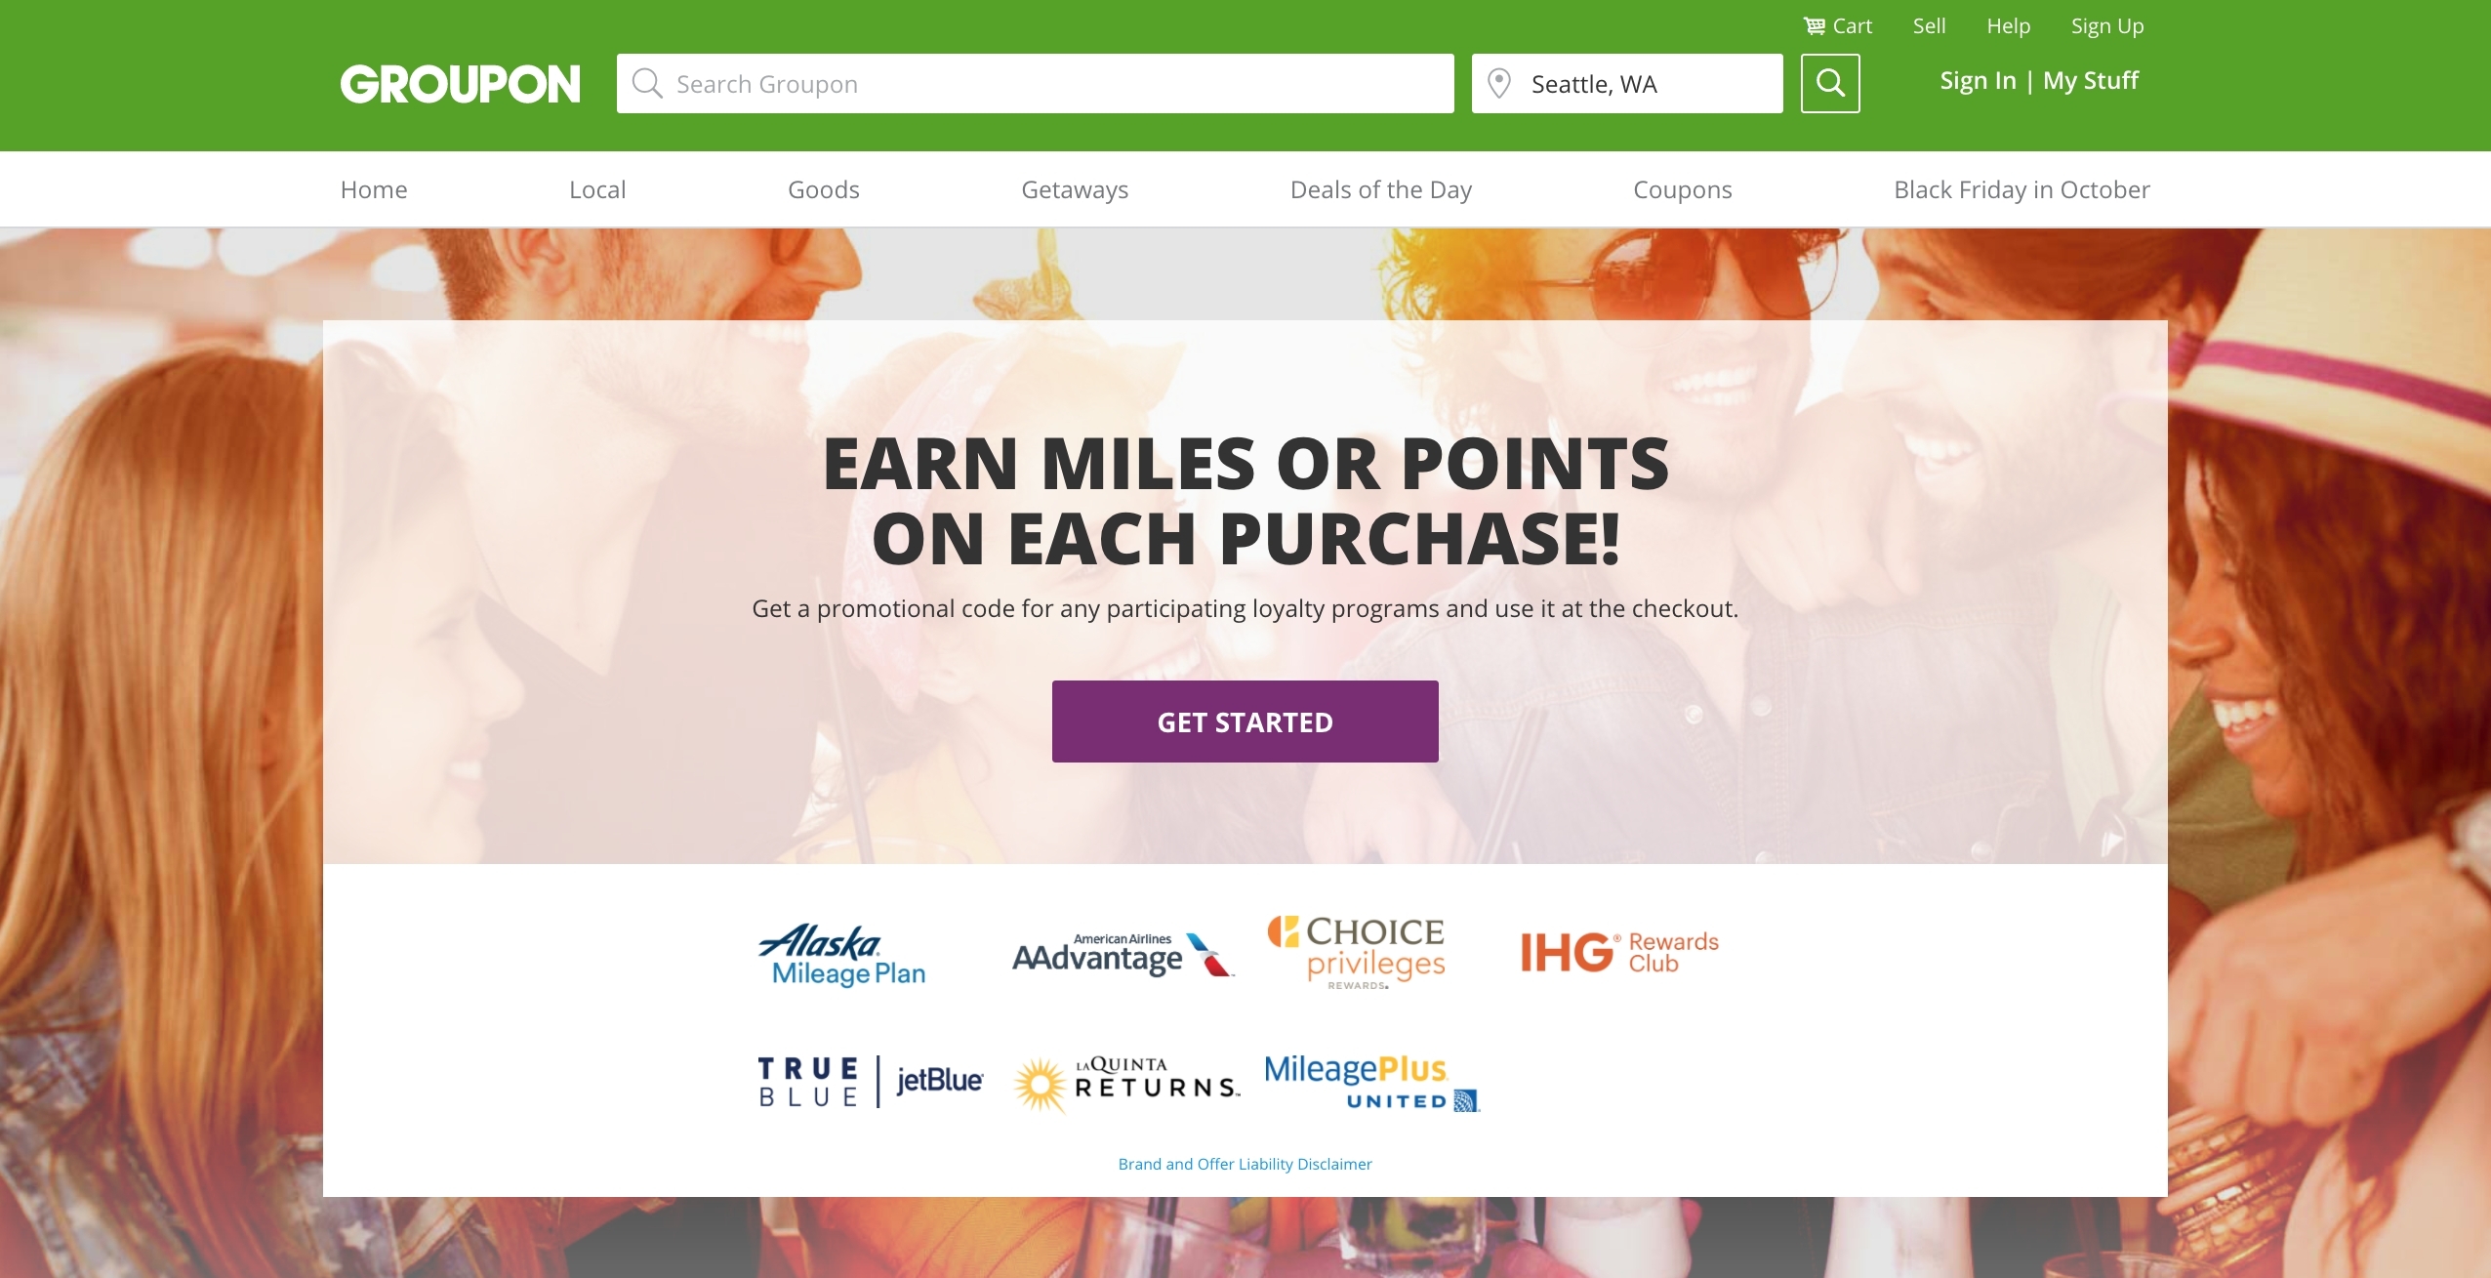Select the Alaska Mileage Plan logo

[842, 955]
